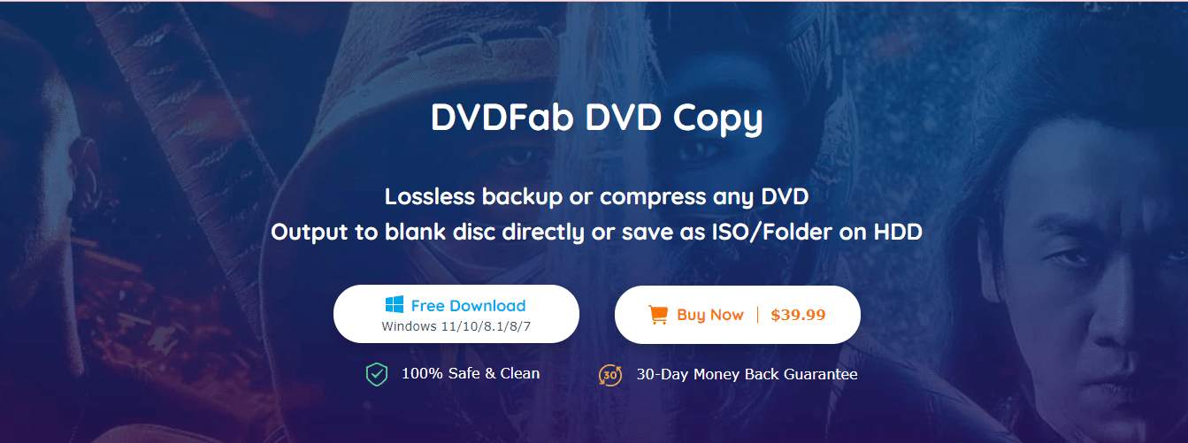1188x443 pixels.
Task: Click the Lossless backup or compress line
Action: [597, 195]
